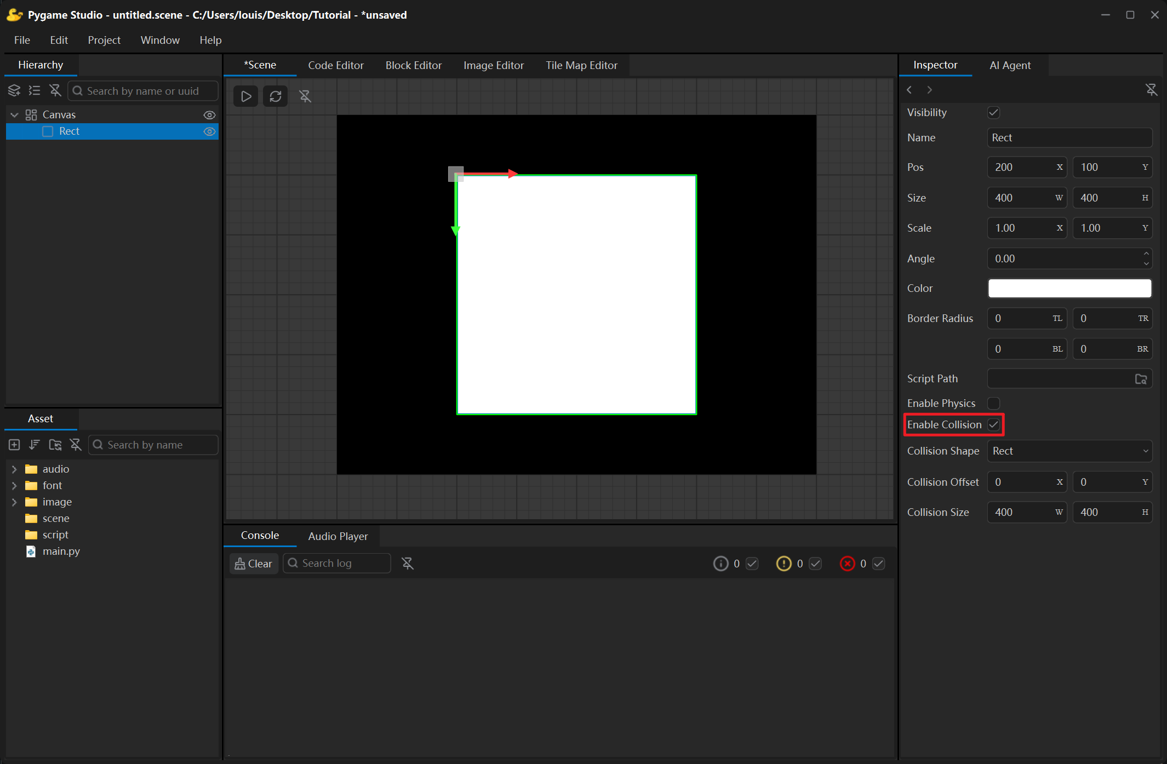
Task: Open the Collision Shape dropdown
Action: [1069, 451]
